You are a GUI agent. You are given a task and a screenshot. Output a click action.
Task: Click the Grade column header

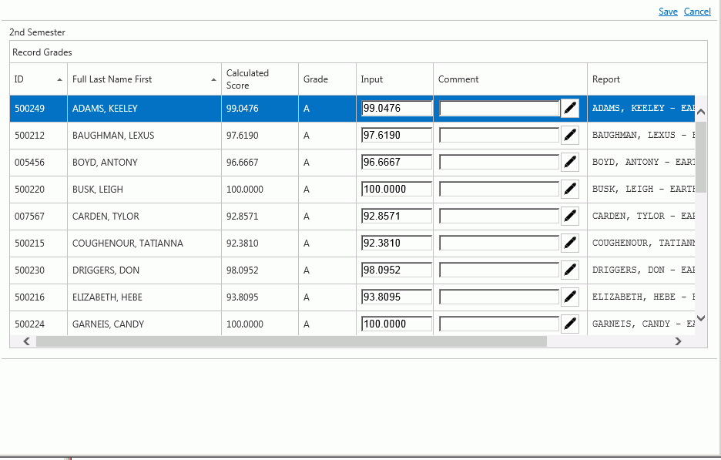[x=315, y=79]
